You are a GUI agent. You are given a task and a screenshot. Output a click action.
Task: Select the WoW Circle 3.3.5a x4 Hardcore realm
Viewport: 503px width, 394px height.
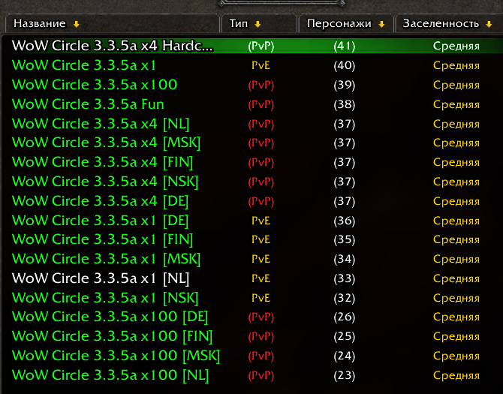pyautogui.click(x=113, y=46)
